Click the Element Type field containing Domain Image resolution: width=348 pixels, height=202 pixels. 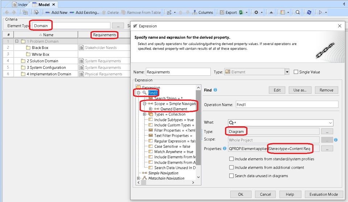coord(71,26)
